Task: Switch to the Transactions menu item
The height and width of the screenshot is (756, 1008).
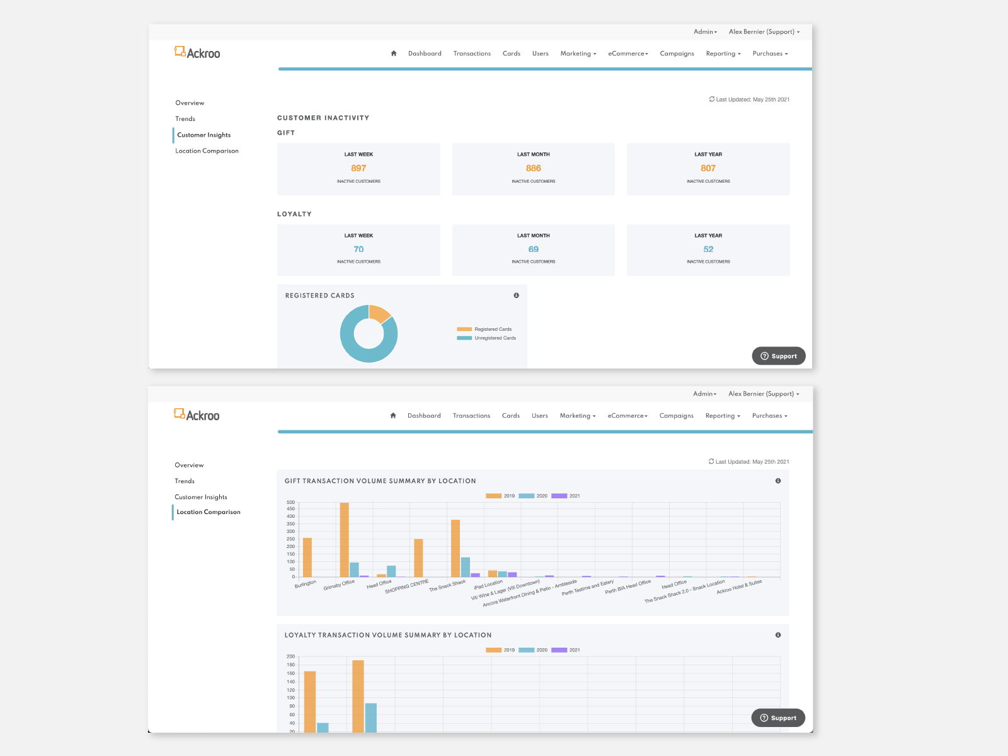Action: coord(472,54)
